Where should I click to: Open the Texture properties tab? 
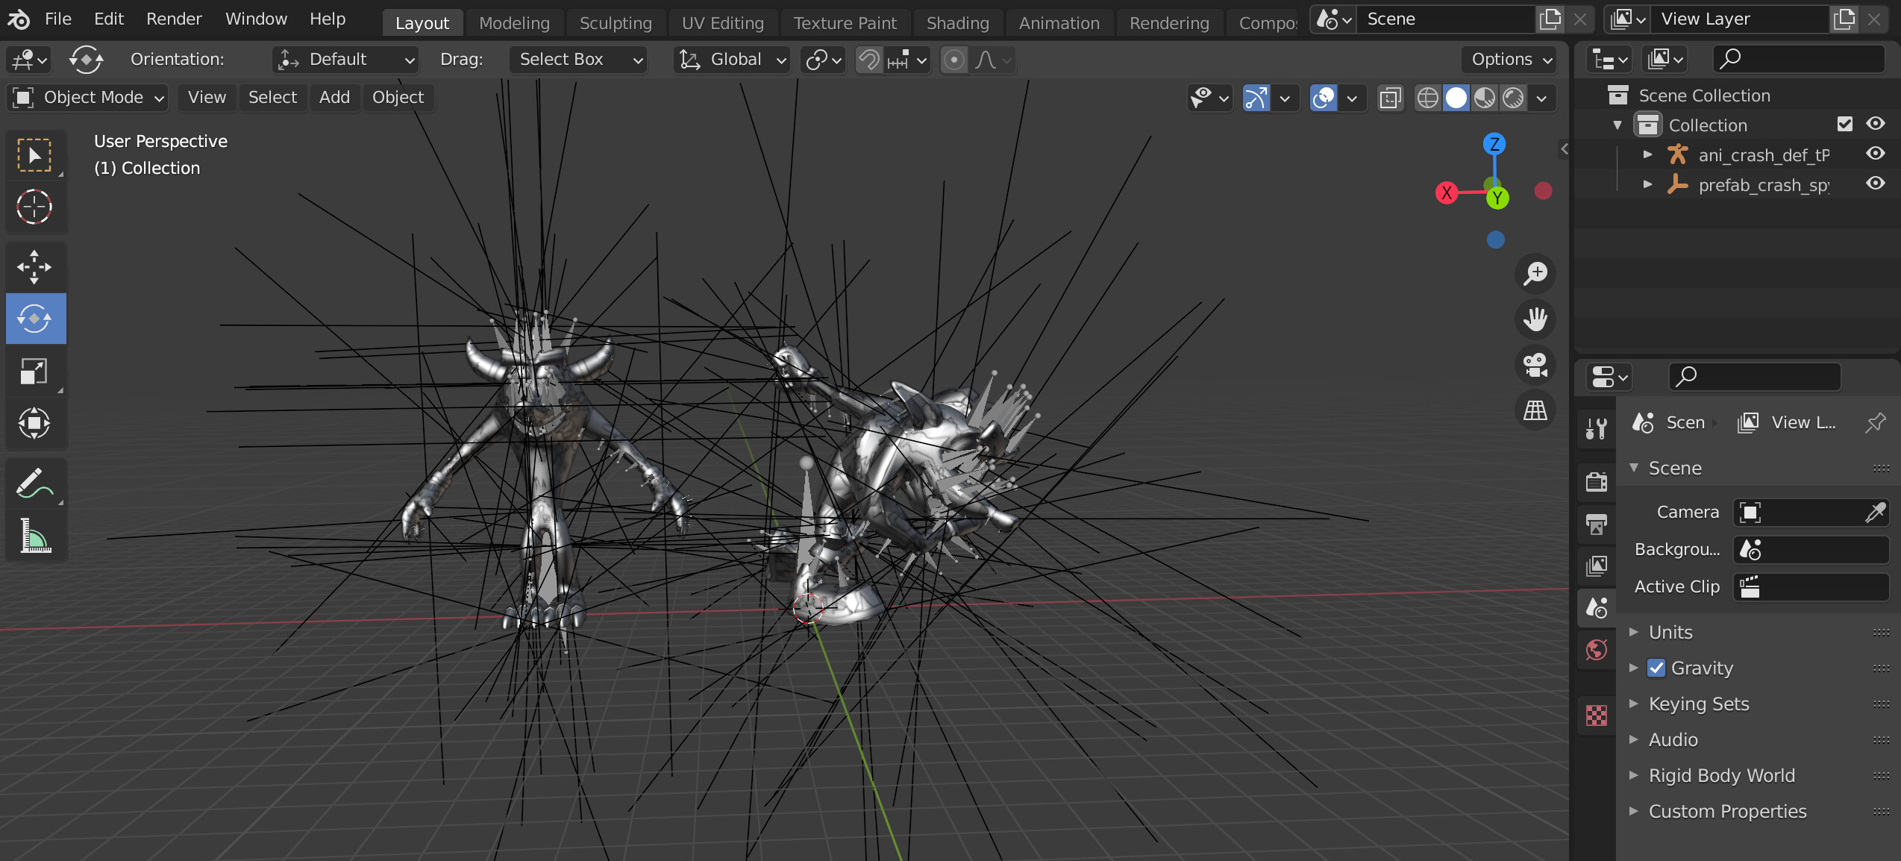1597,716
